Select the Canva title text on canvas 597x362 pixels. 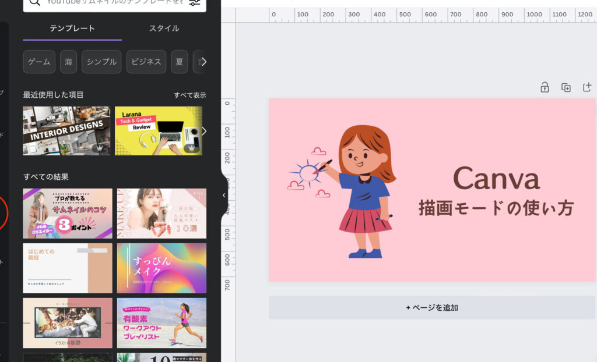[x=496, y=178]
